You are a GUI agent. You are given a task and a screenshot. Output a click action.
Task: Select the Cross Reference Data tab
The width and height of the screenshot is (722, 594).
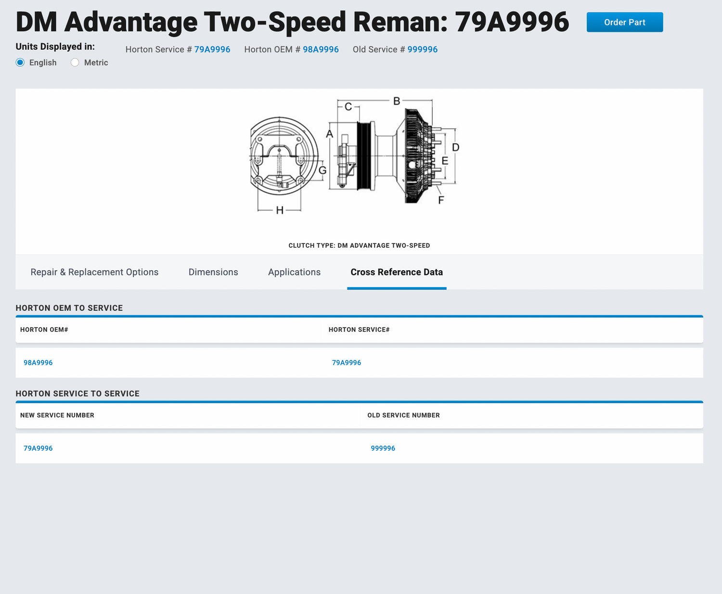(x=397, y=272)
